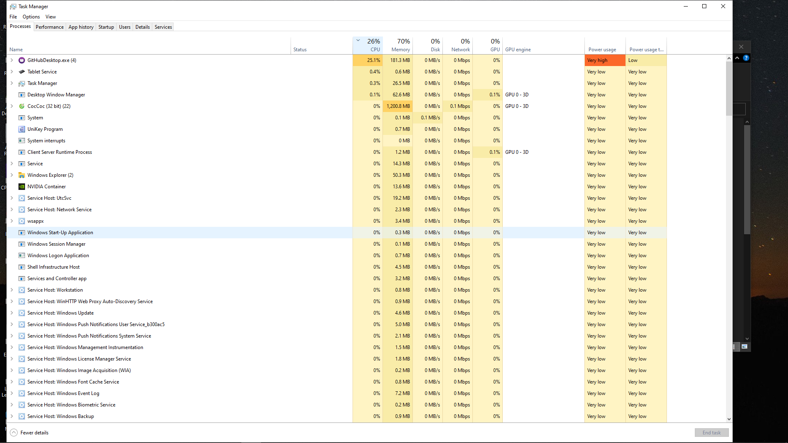Click the scroll up arrow of process list

(729, 58)
